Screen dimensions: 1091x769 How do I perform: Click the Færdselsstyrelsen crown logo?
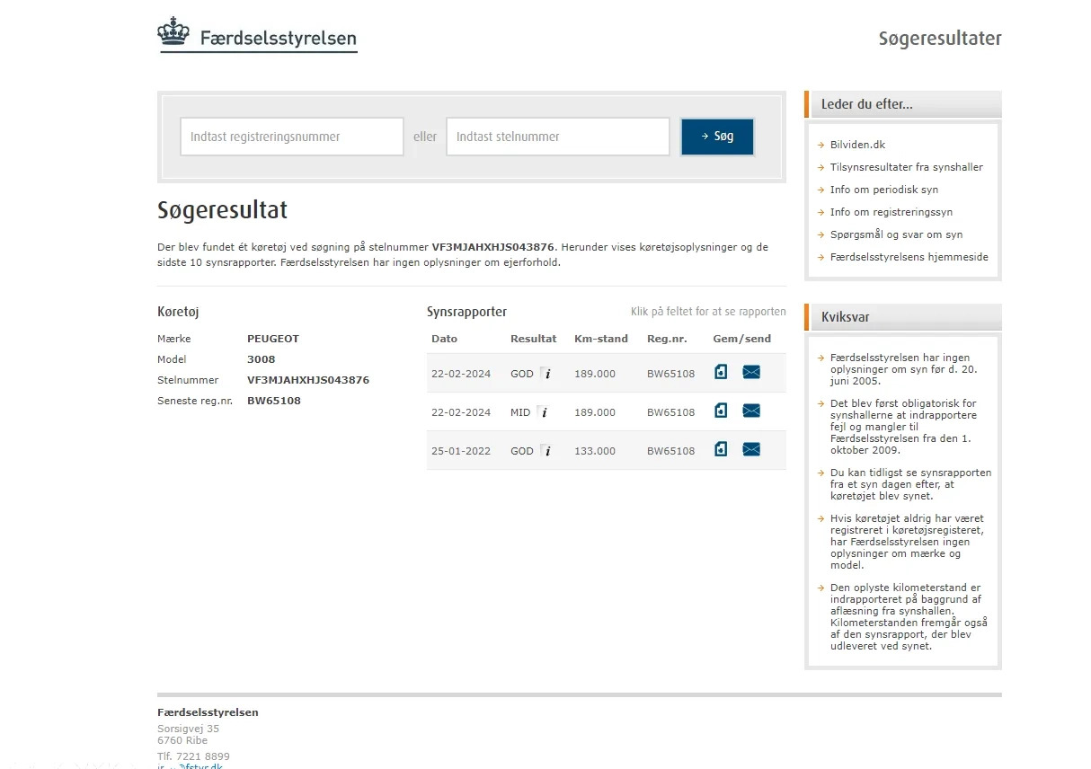point(173,31)
